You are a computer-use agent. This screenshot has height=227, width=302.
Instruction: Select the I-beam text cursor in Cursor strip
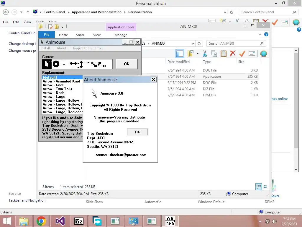(64, 62)
